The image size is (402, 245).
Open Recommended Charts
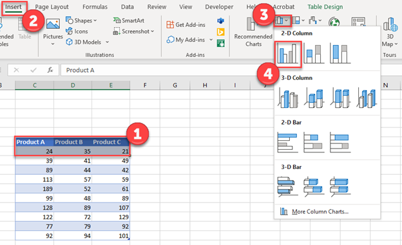253,32
